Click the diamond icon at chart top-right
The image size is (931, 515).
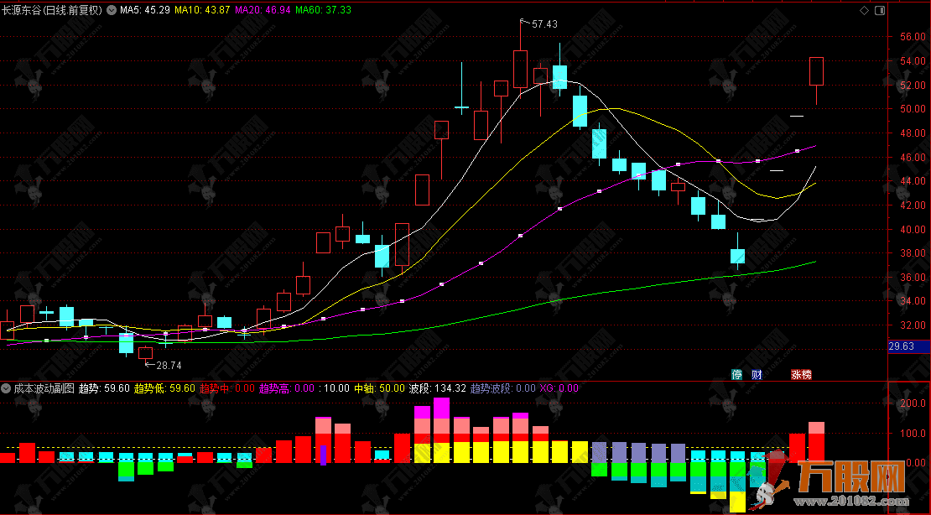(865, 11)
